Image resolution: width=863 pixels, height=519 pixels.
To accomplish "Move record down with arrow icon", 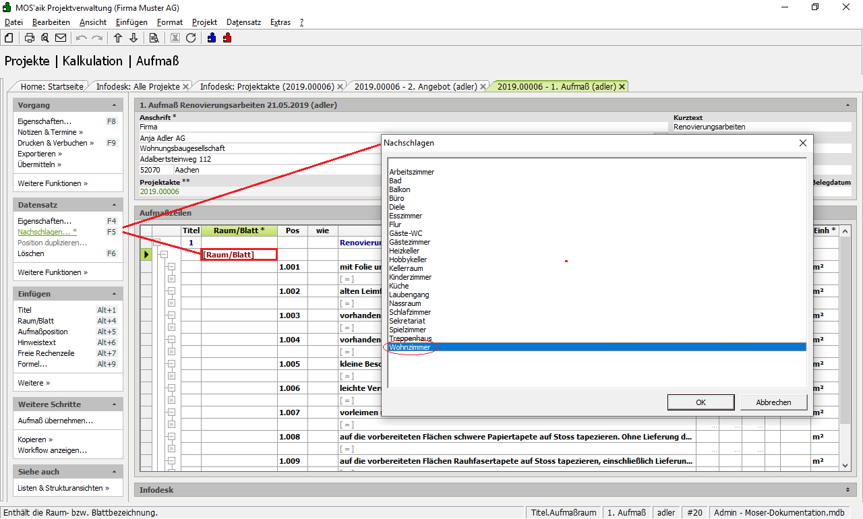I will pos(133,38).
